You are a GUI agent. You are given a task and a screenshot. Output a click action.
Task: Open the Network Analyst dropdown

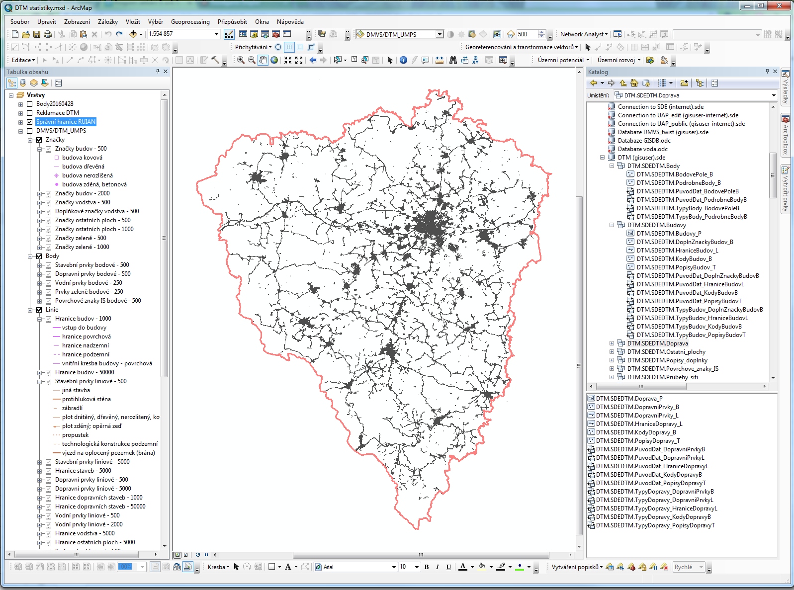point(584,34)
